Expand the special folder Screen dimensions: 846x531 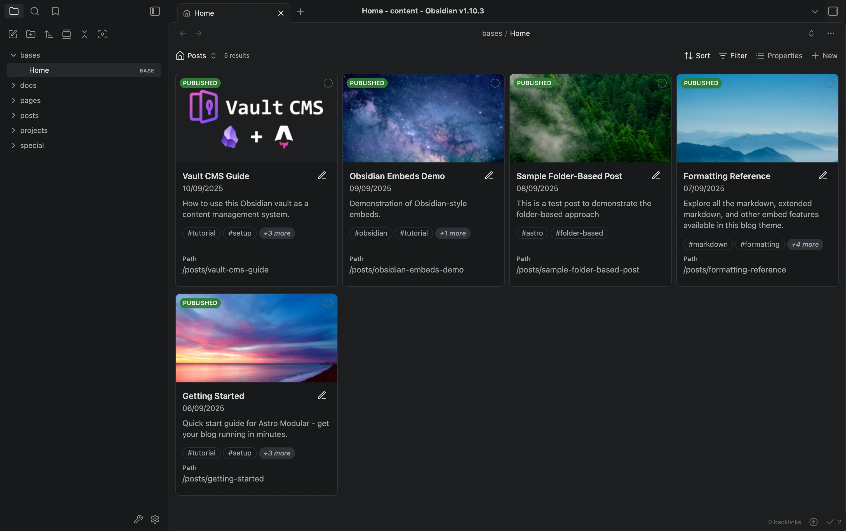pyautogui.click(x=13, y=145)
